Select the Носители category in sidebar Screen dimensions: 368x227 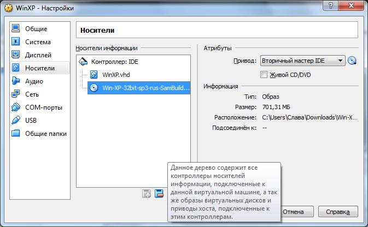[40, 68]
